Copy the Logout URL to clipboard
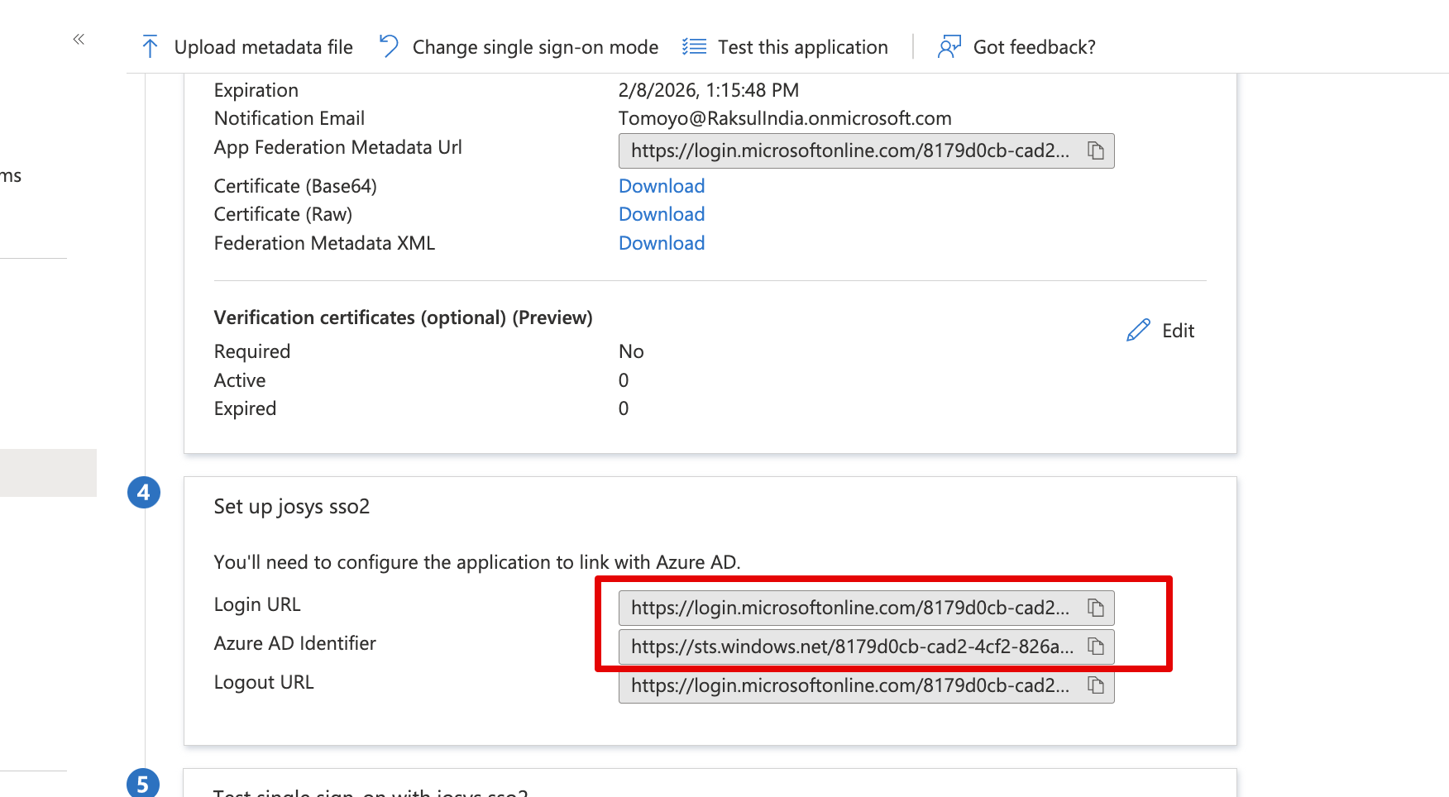The height and width of the screenshot is (797, 1449). coord(1096,685)
